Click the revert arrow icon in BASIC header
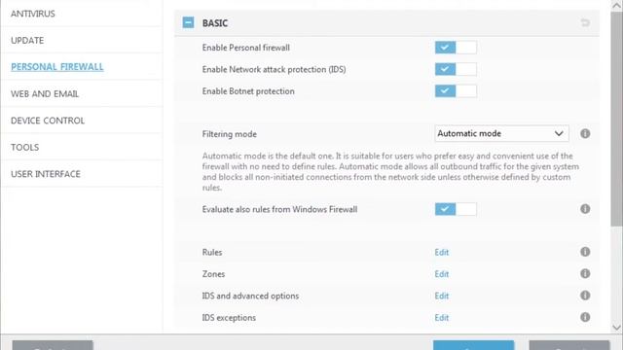Viewport: 623px width, 350px height. pos(585,22)
